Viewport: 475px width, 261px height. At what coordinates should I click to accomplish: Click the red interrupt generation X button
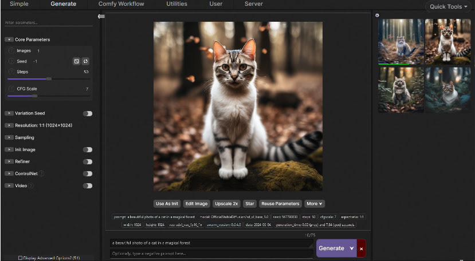361,248
